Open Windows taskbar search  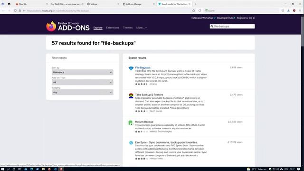9,169
